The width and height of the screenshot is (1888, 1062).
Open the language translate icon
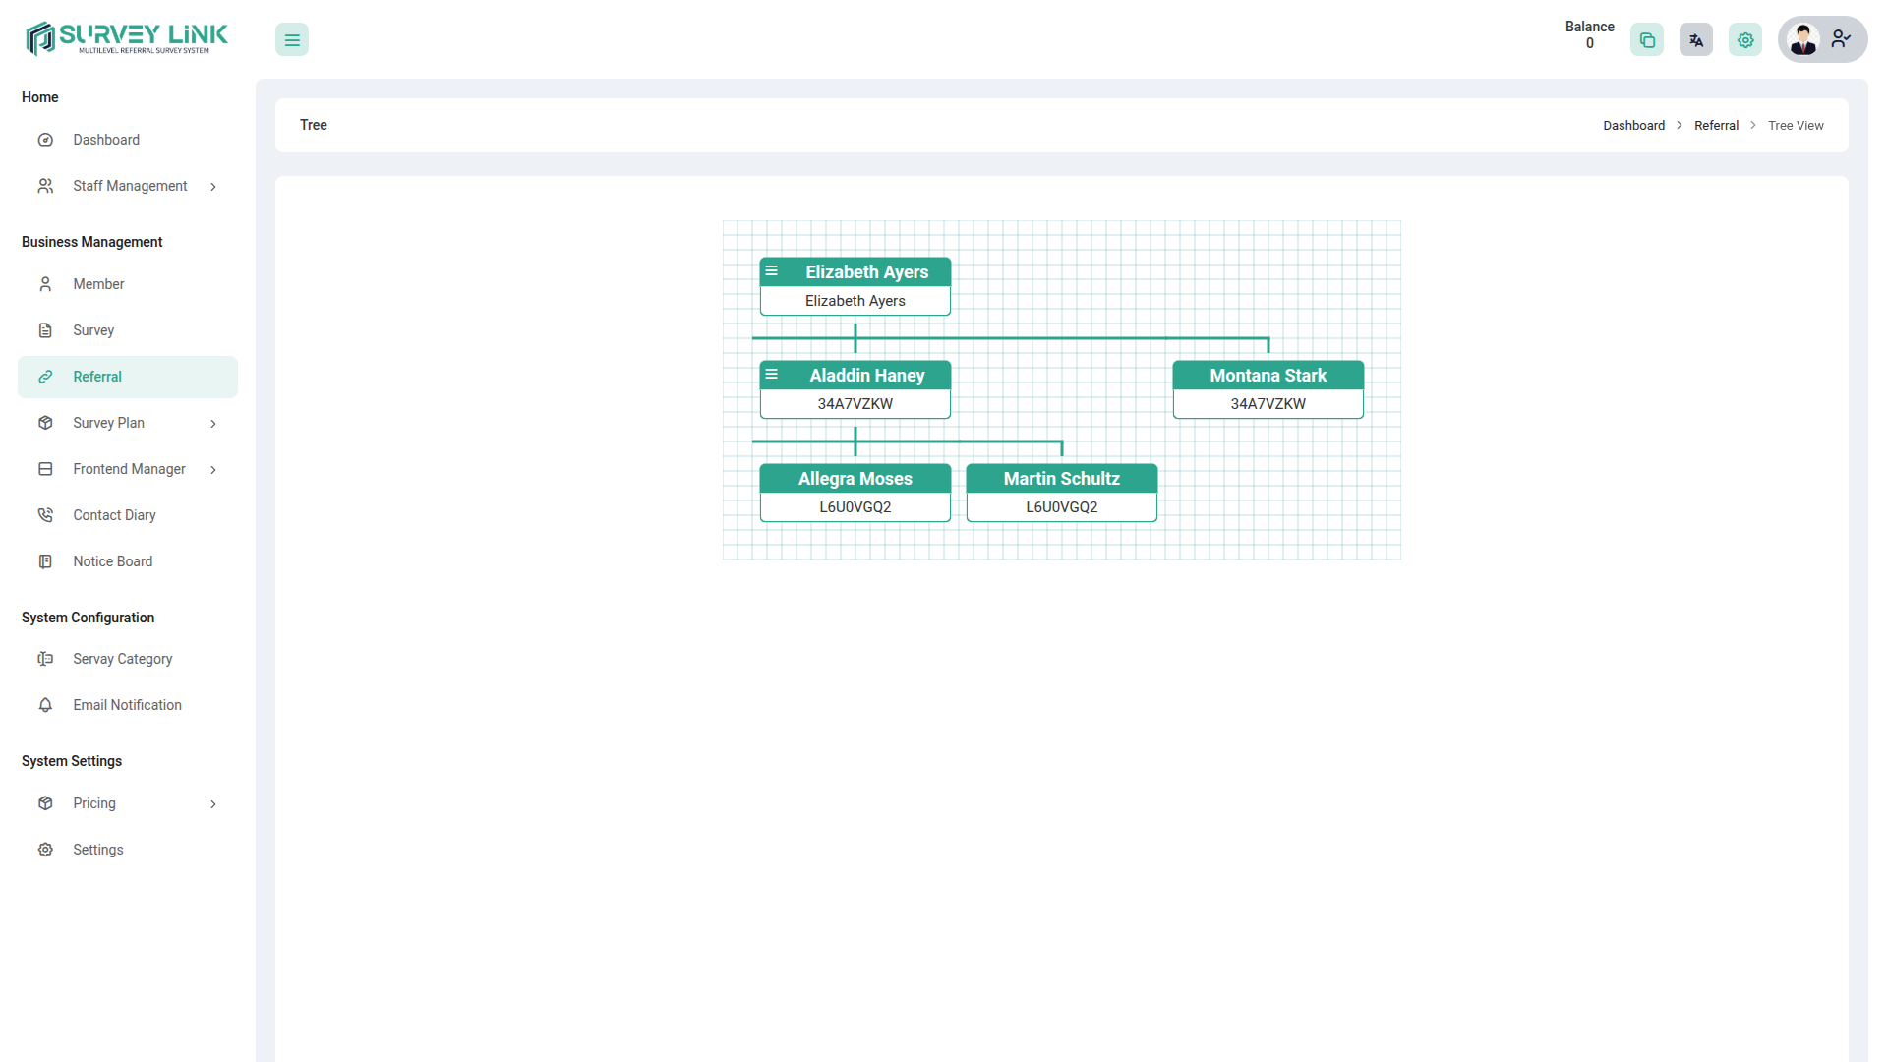point(1696,40)
